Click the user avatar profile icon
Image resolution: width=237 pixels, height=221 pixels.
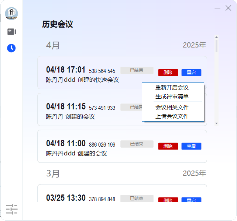point(11,14)
